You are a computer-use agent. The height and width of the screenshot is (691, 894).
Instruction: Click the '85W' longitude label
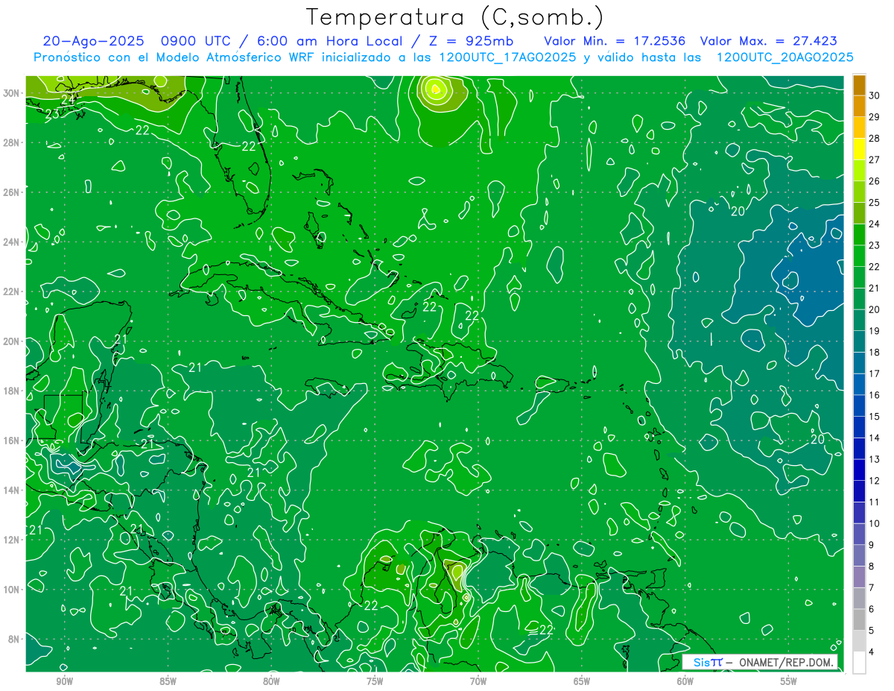click(x=168, y=681)
